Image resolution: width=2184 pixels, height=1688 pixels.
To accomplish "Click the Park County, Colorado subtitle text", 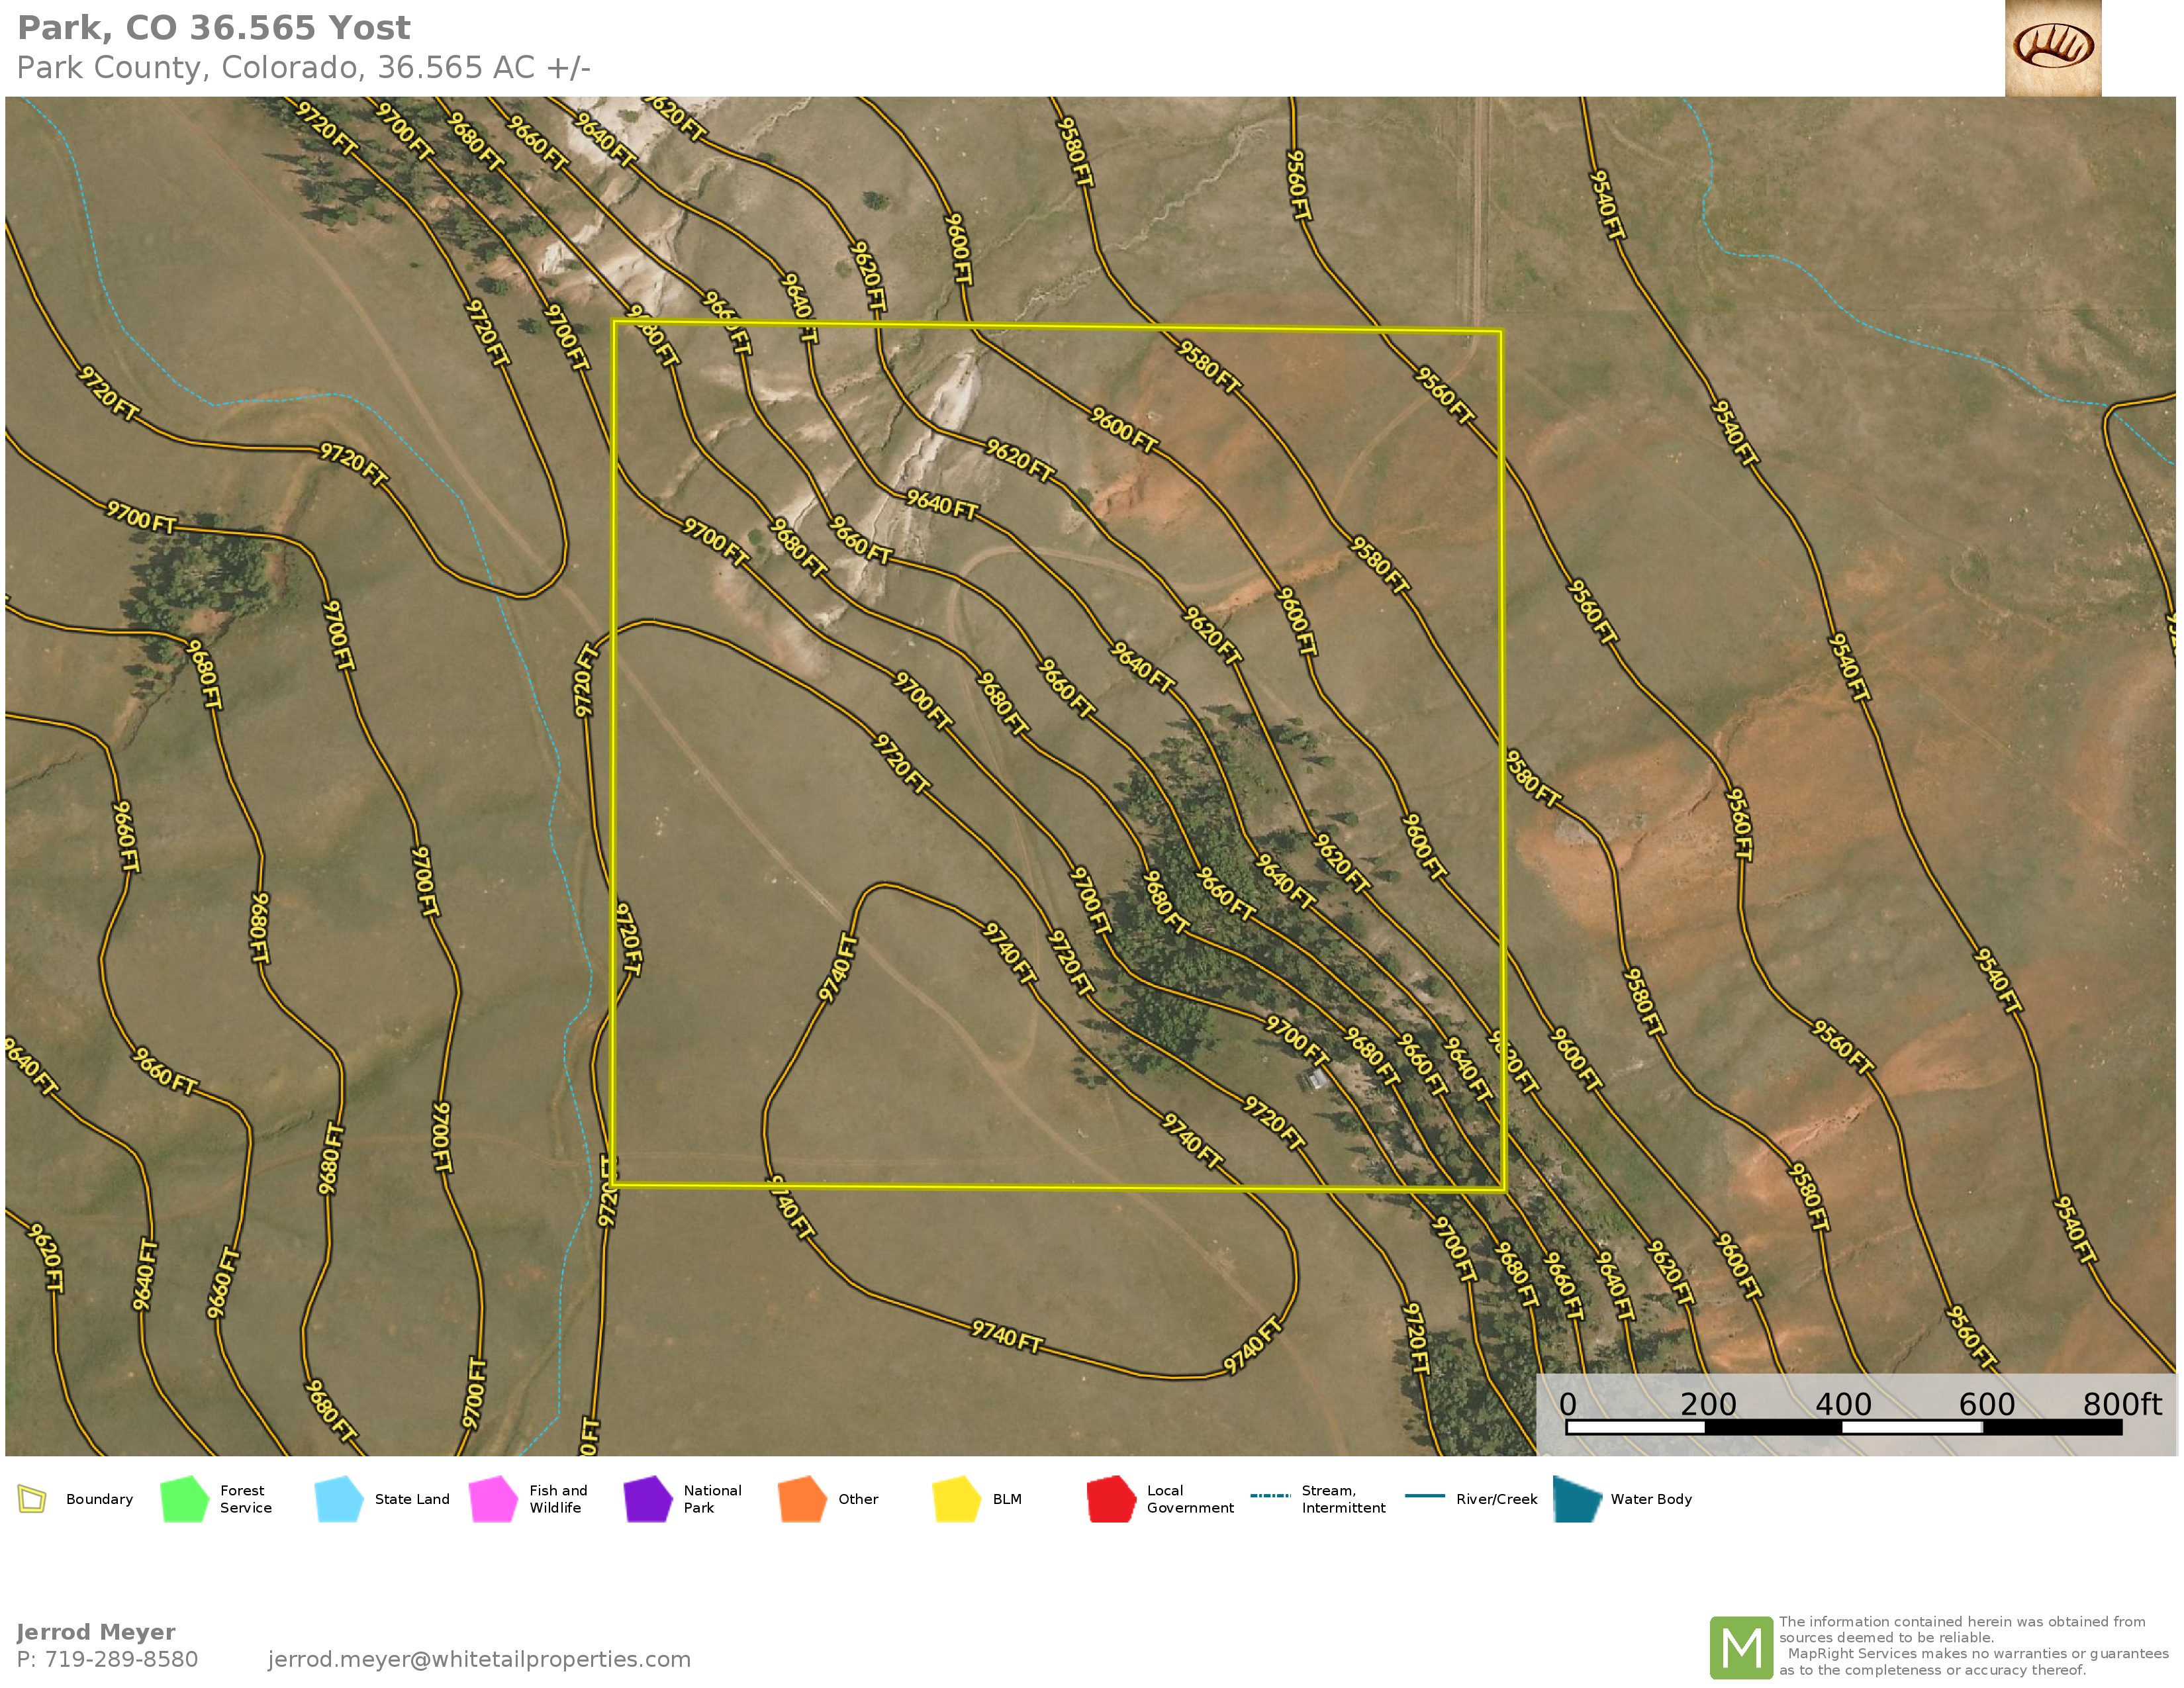I will (x=303, y=68).
